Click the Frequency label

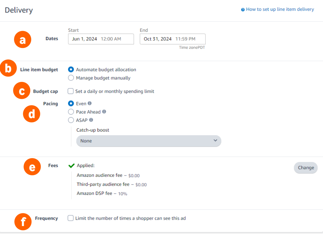click(46, 218)
